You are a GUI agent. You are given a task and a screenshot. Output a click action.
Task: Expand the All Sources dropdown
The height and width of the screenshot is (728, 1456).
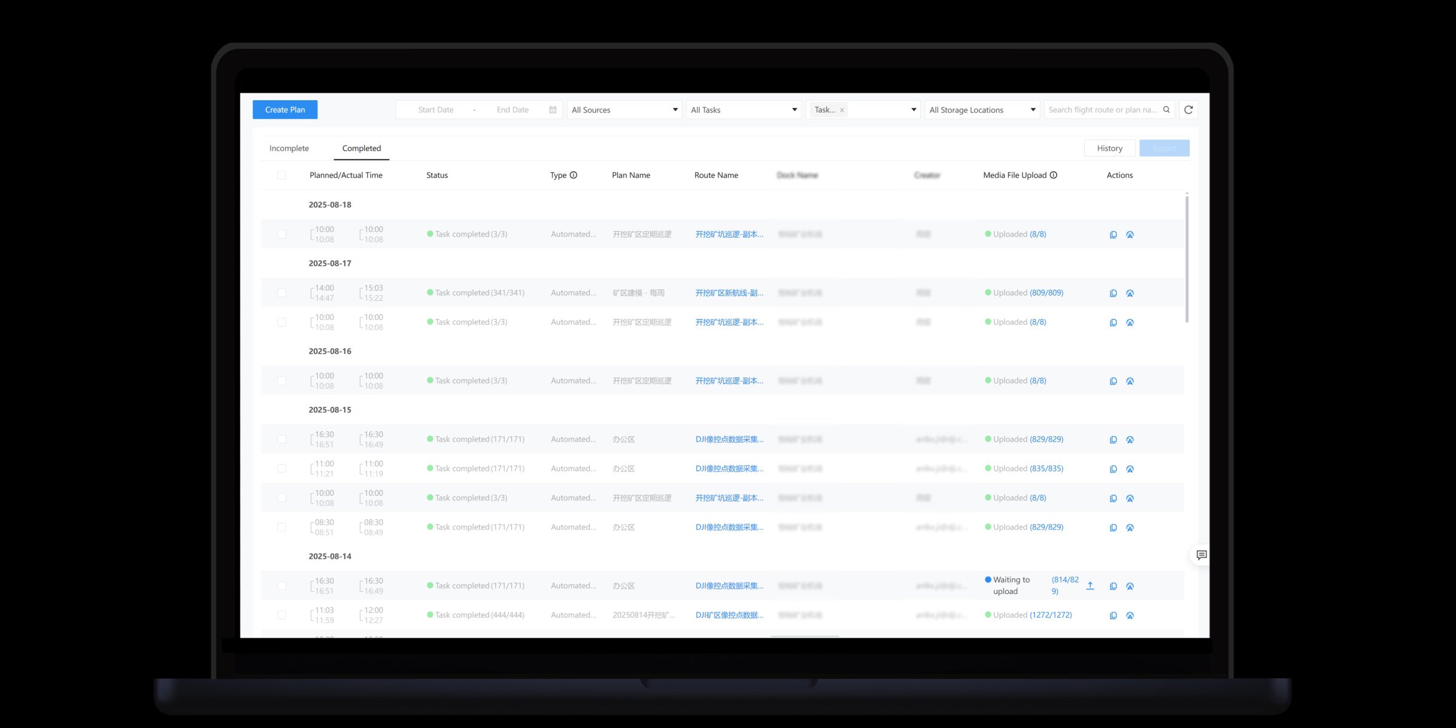pos(624,110)
